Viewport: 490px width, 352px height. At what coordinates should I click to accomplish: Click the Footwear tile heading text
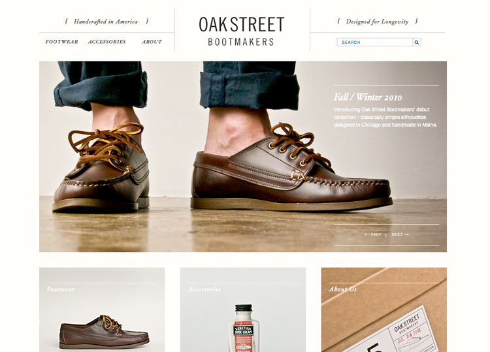[x=61, y=289]
